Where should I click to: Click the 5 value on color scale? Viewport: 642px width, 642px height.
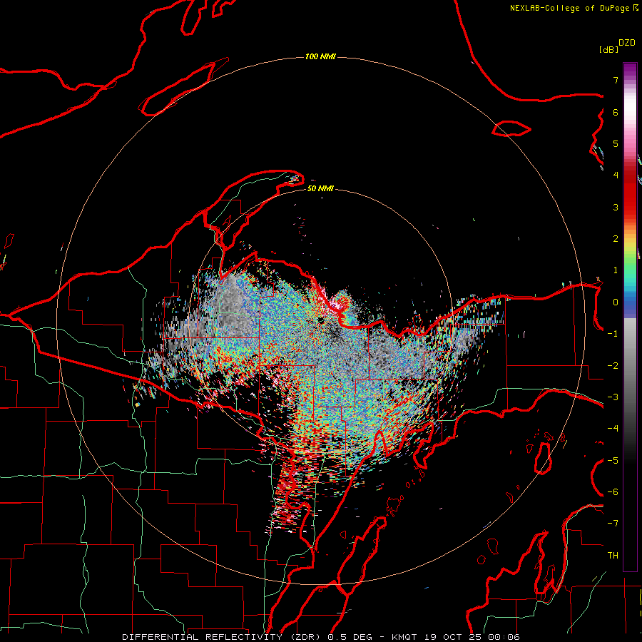pos(616,143)
